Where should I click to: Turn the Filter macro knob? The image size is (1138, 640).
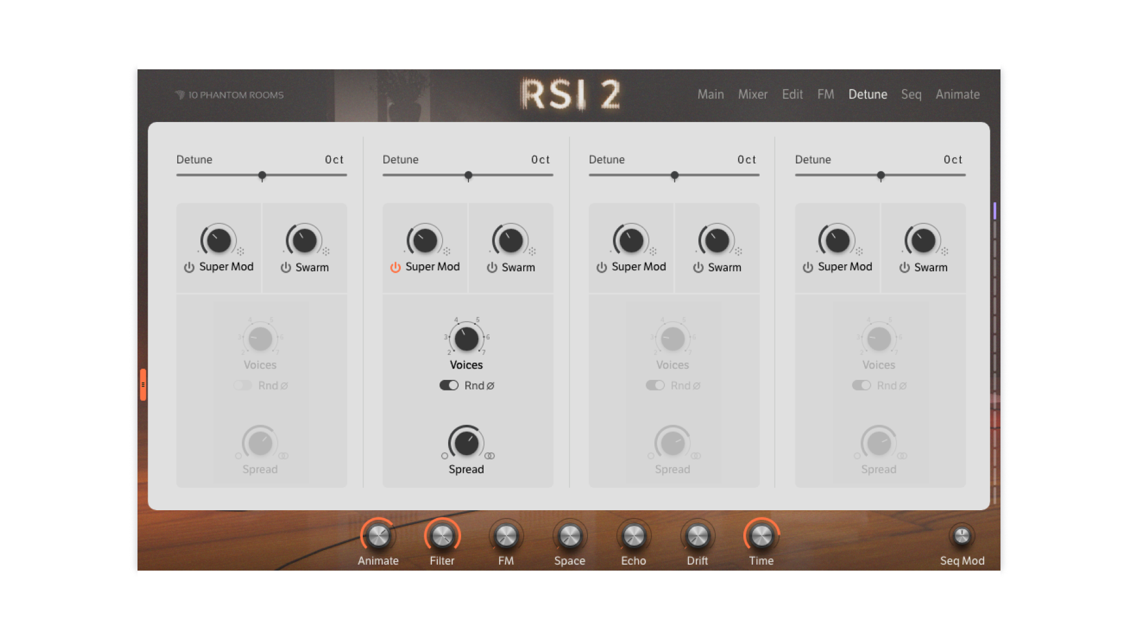[442, 535]
